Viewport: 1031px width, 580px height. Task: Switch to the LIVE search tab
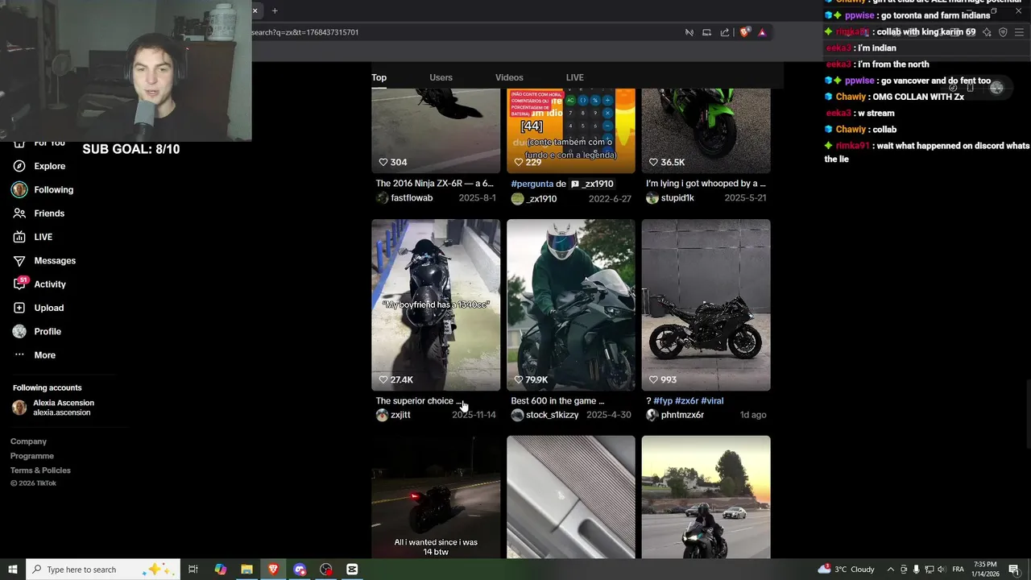tap(574, 77)
